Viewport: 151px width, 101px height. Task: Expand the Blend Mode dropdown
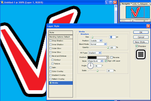pos(98,44)
